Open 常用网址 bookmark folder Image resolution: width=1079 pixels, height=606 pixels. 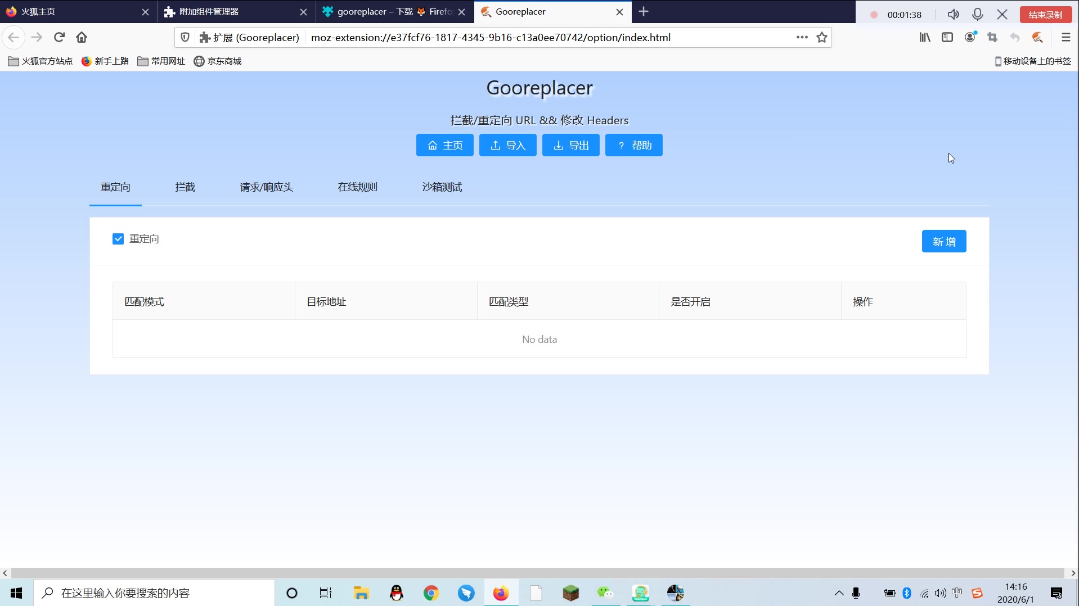click(x=161, y=61)
